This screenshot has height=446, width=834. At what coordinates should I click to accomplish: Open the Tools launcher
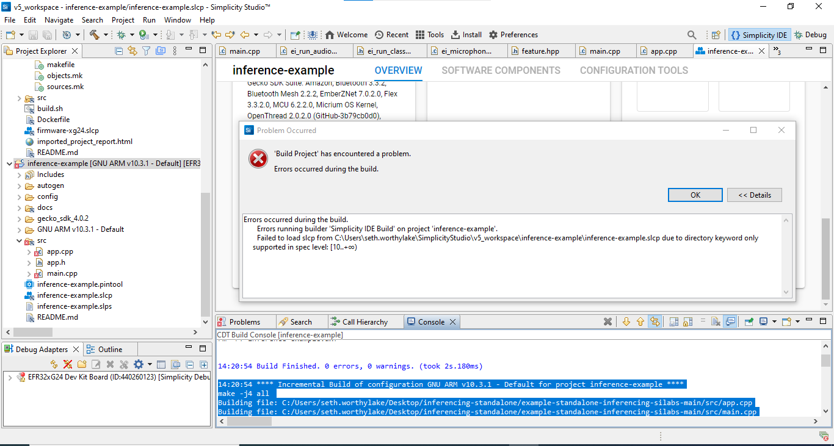(430, 35)
